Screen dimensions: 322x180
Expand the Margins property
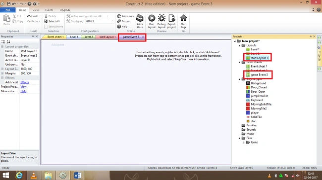(x=2, y=73)
